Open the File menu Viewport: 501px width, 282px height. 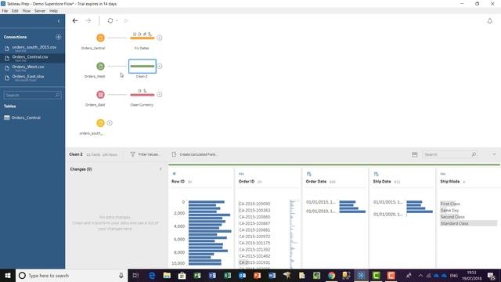(5, 11)
